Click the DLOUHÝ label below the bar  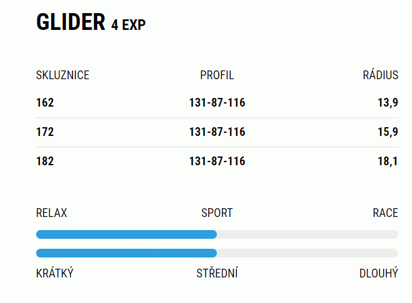[379, 273]
